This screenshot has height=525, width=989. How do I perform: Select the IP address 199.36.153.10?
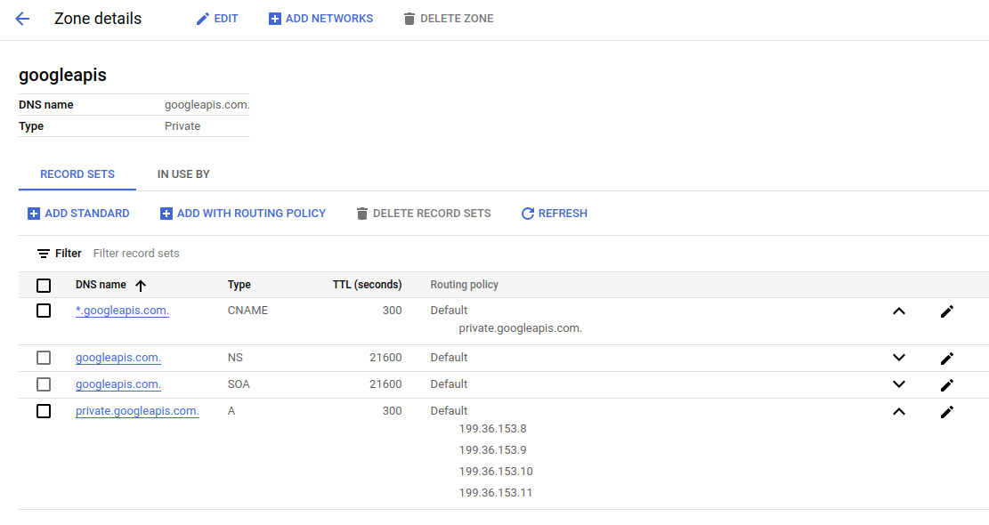pos(496,472)
